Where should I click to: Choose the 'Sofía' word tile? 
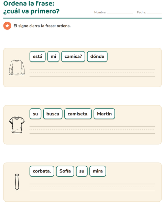[x=65, y=171]
